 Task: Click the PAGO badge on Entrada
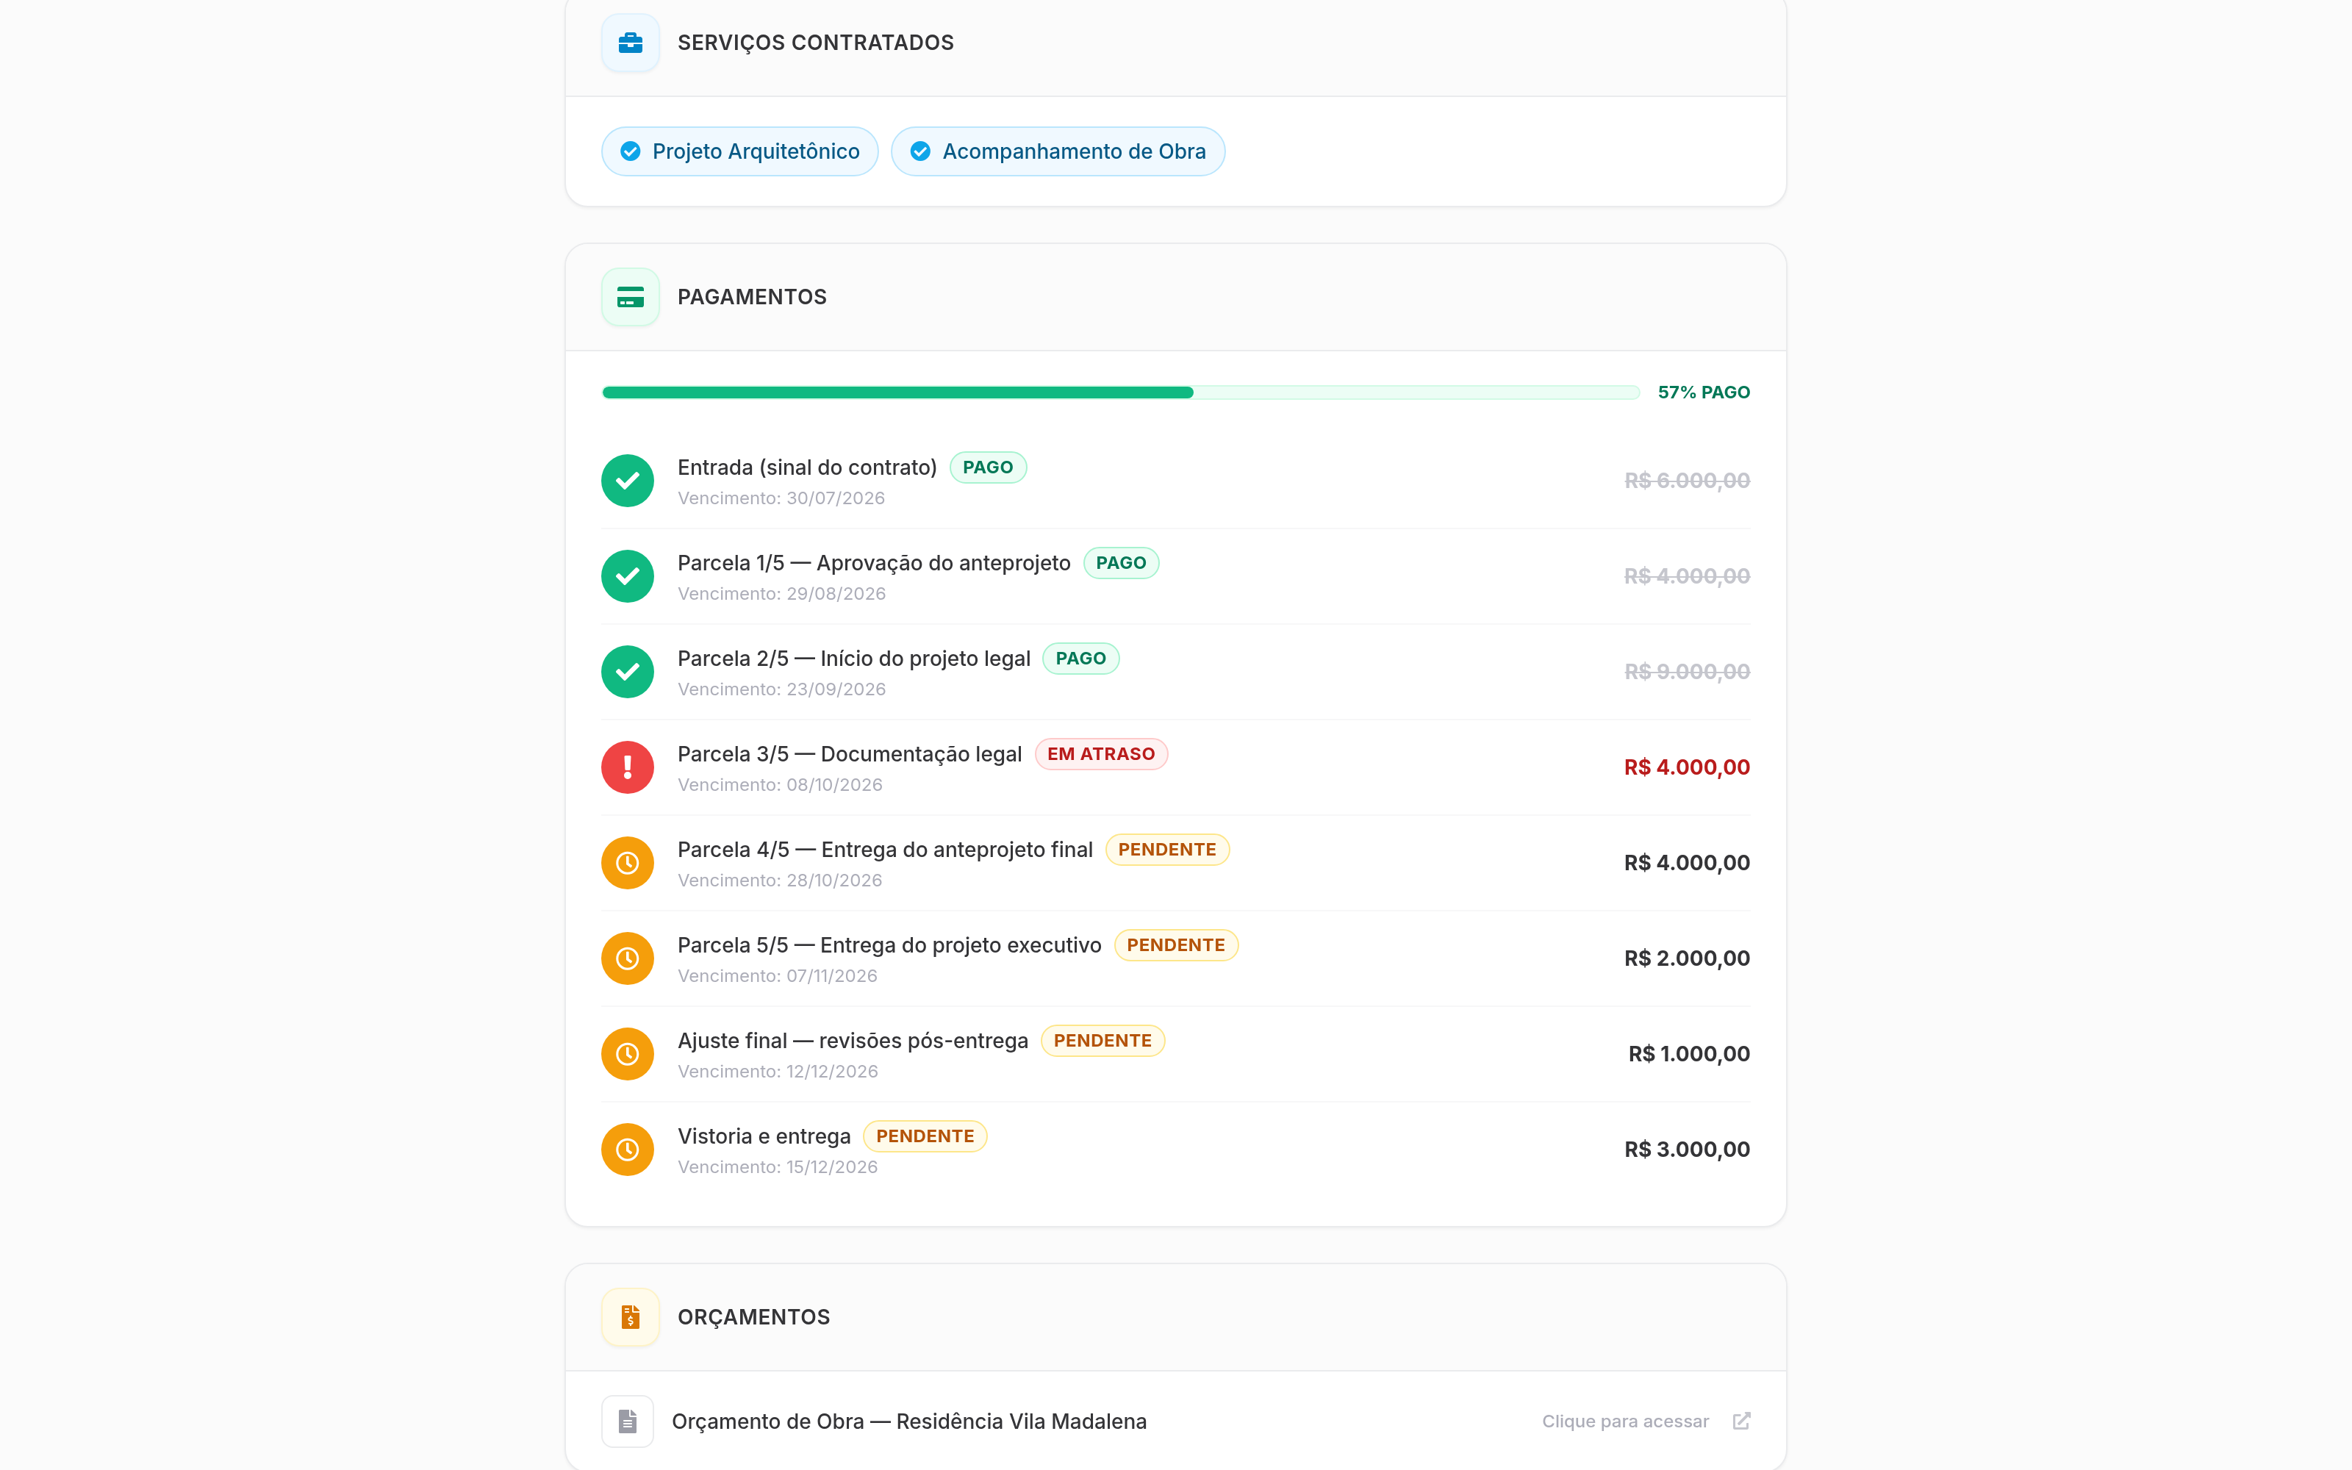pos(987,467)
